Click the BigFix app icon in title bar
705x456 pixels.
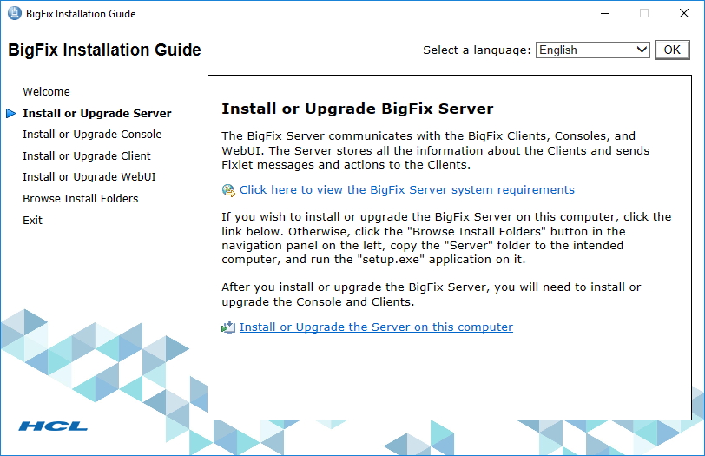point(13,13)
